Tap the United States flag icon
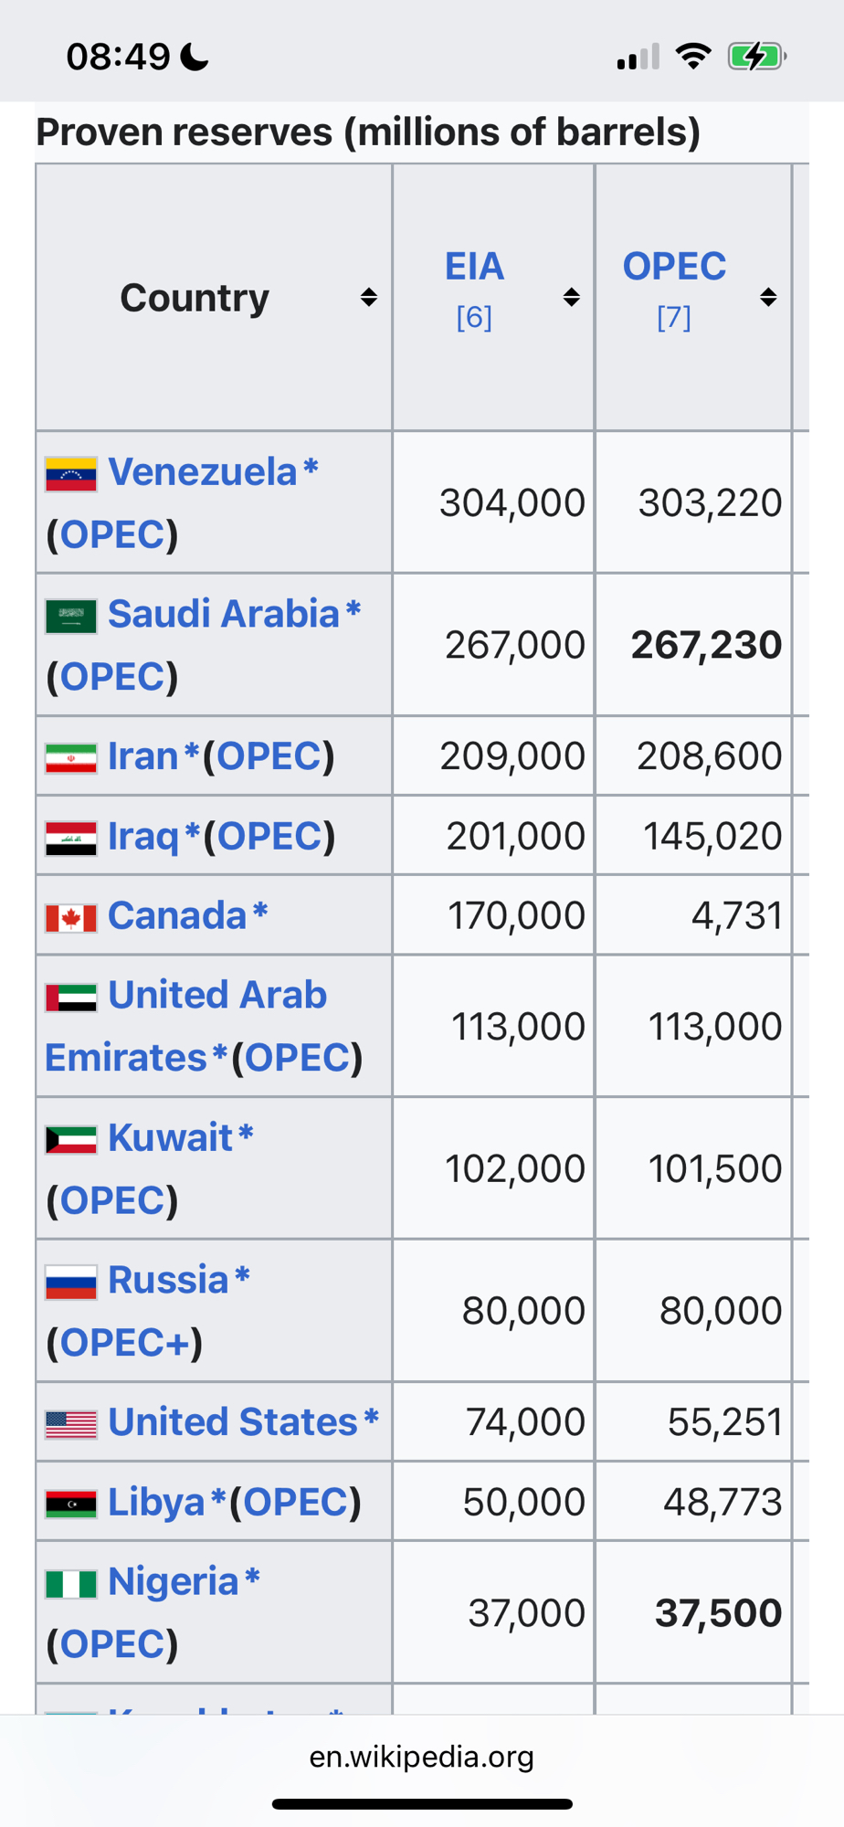This screenshot has height=1827, width=844. pyautogui.click(x=71, y=1424)
